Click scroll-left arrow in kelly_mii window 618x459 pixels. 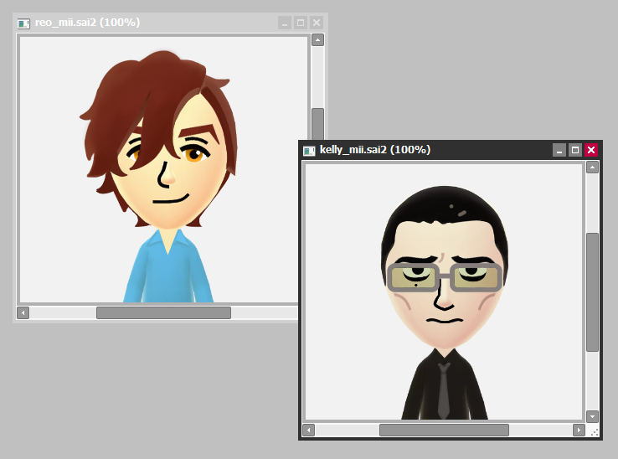(x=309, y=430)
